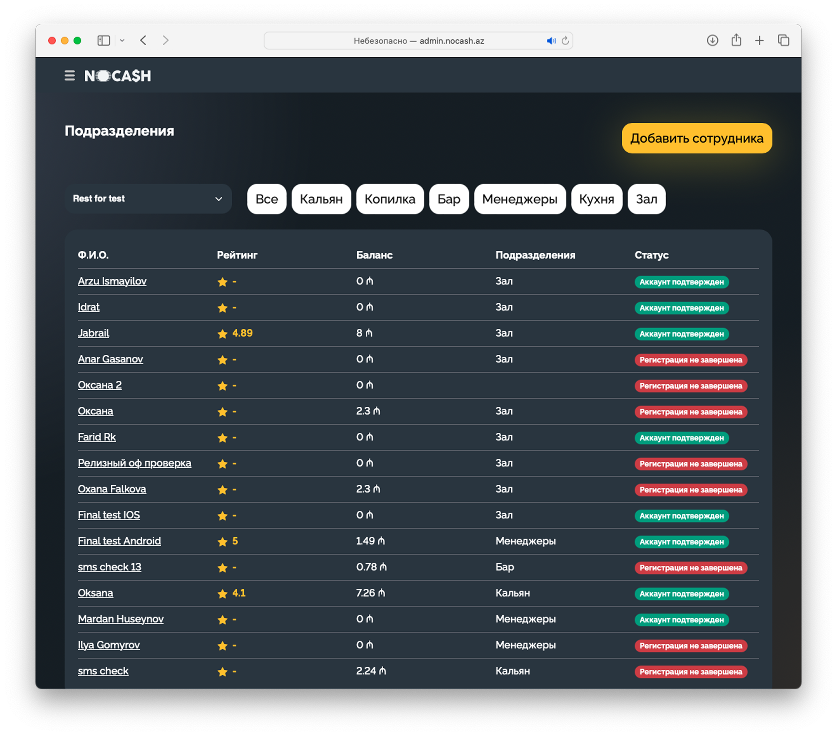837x736 pixels.
Task: Select the Копилка filter tab
Action: click(390, 199)
